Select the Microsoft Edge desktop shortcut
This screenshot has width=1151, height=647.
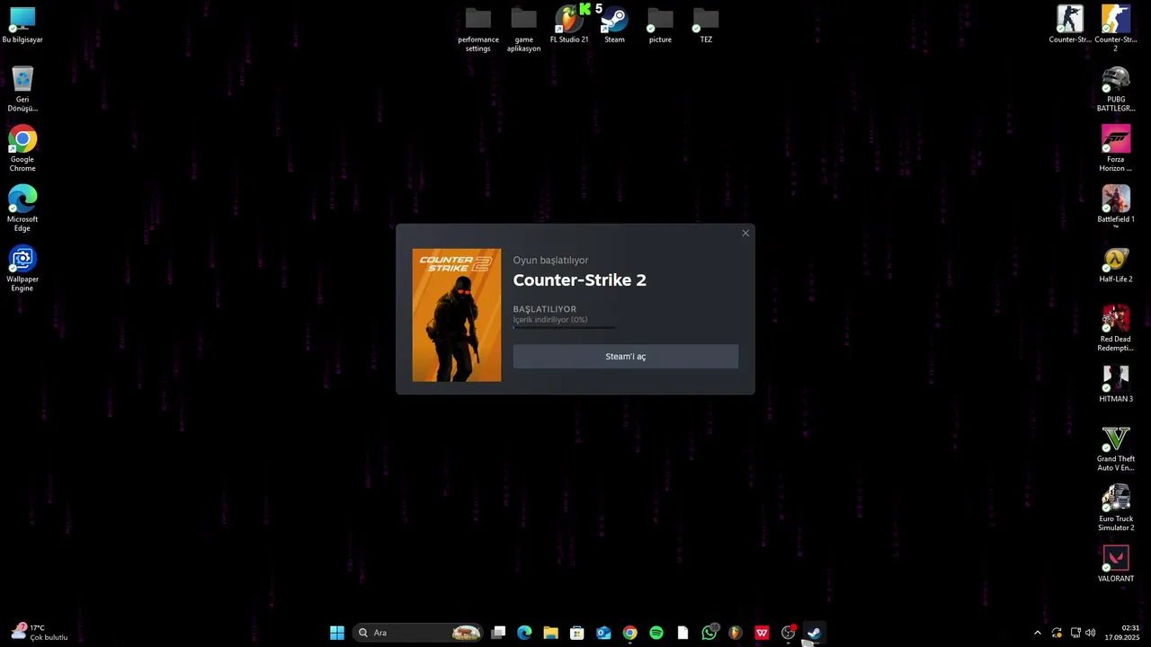(x=22, y=208)
